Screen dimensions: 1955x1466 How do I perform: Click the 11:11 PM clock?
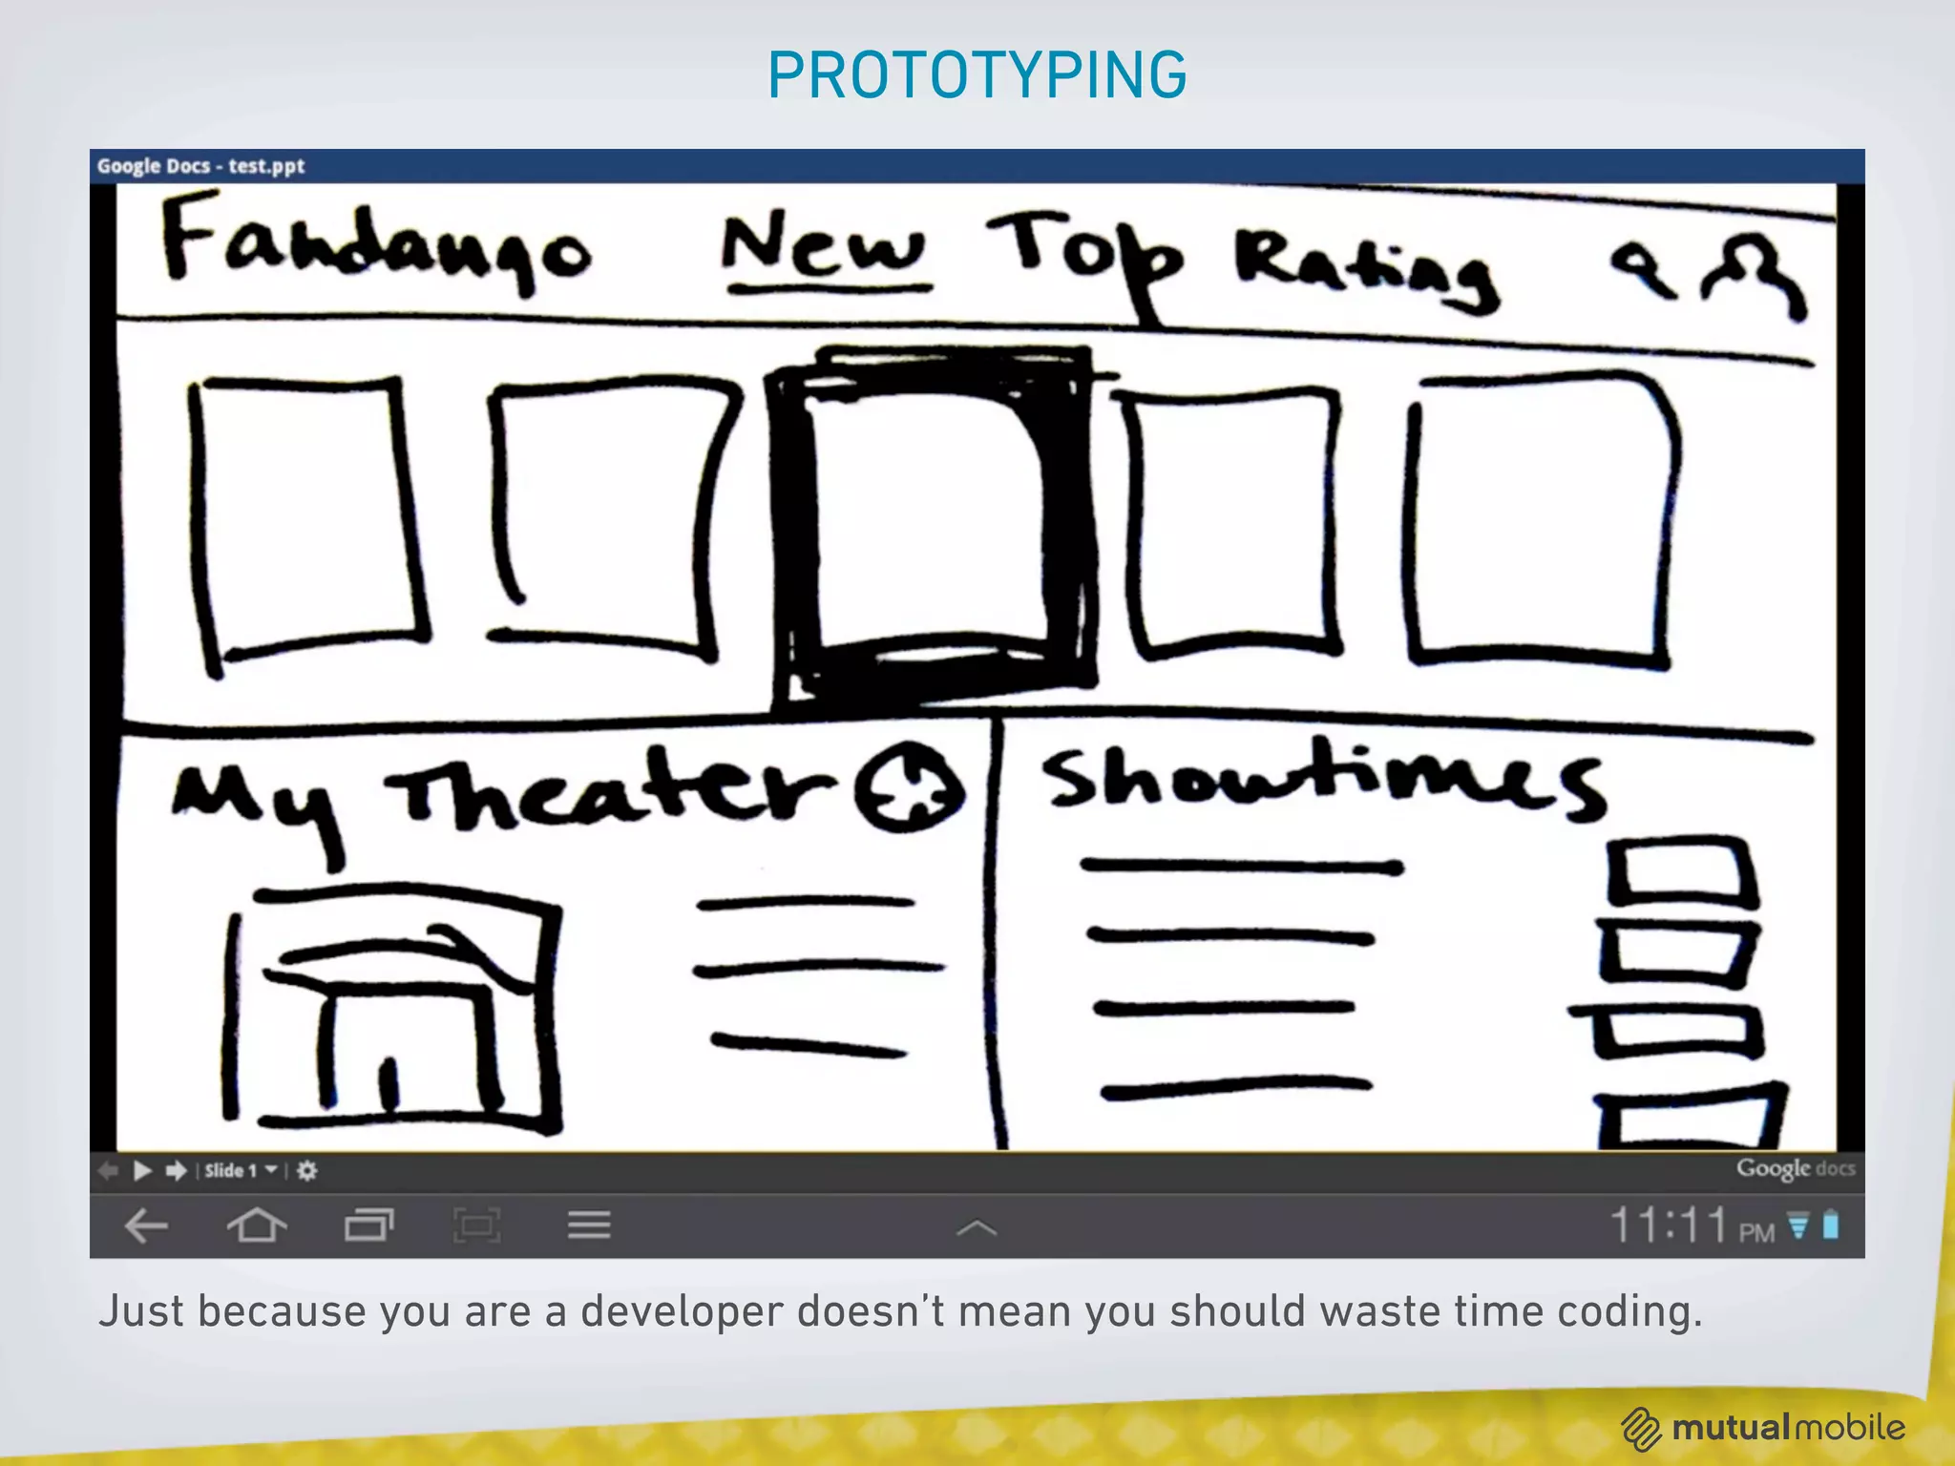(1691, 1225)
